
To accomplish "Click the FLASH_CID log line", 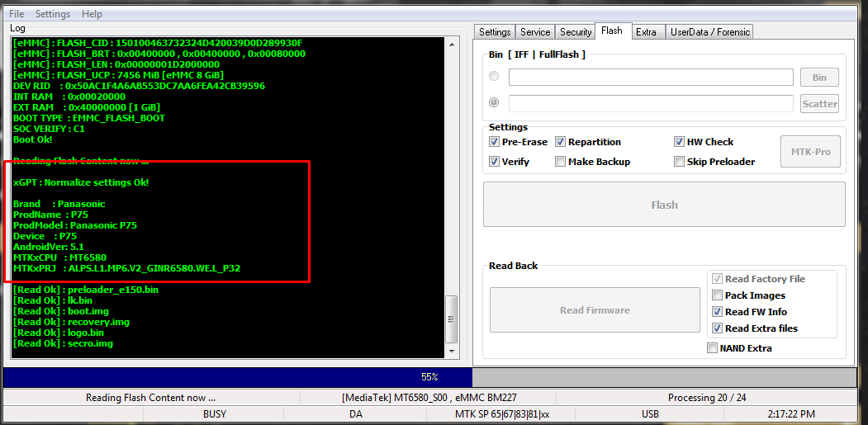I will 158,43.
